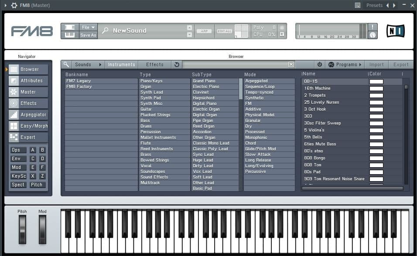Viewport: 417px width, 256px height.
Task: Toggle the EDIT ALL button
Action: (x=225, y=31)
